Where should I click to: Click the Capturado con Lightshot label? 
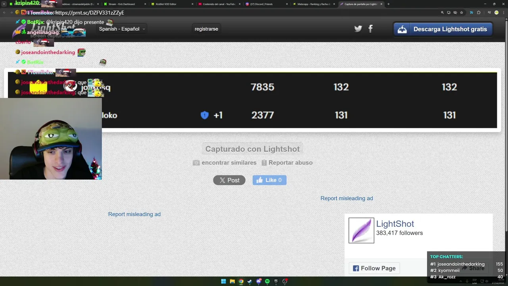(x=252, y=149)
